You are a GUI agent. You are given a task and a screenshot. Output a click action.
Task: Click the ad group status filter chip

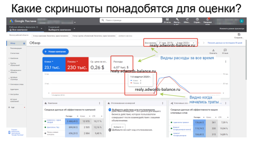tap(94, 36)
